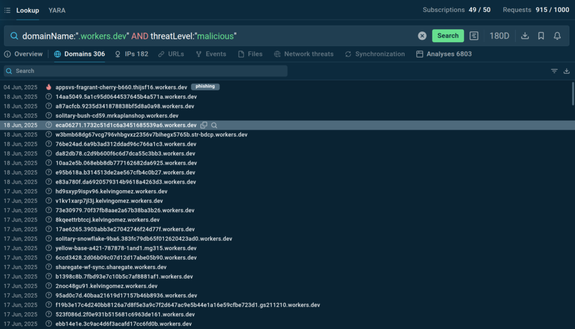575x329 pixels.
Task: Open the appsvs-fragrant-cherry-b660 domain entry
Action: (x=121, y=87)
